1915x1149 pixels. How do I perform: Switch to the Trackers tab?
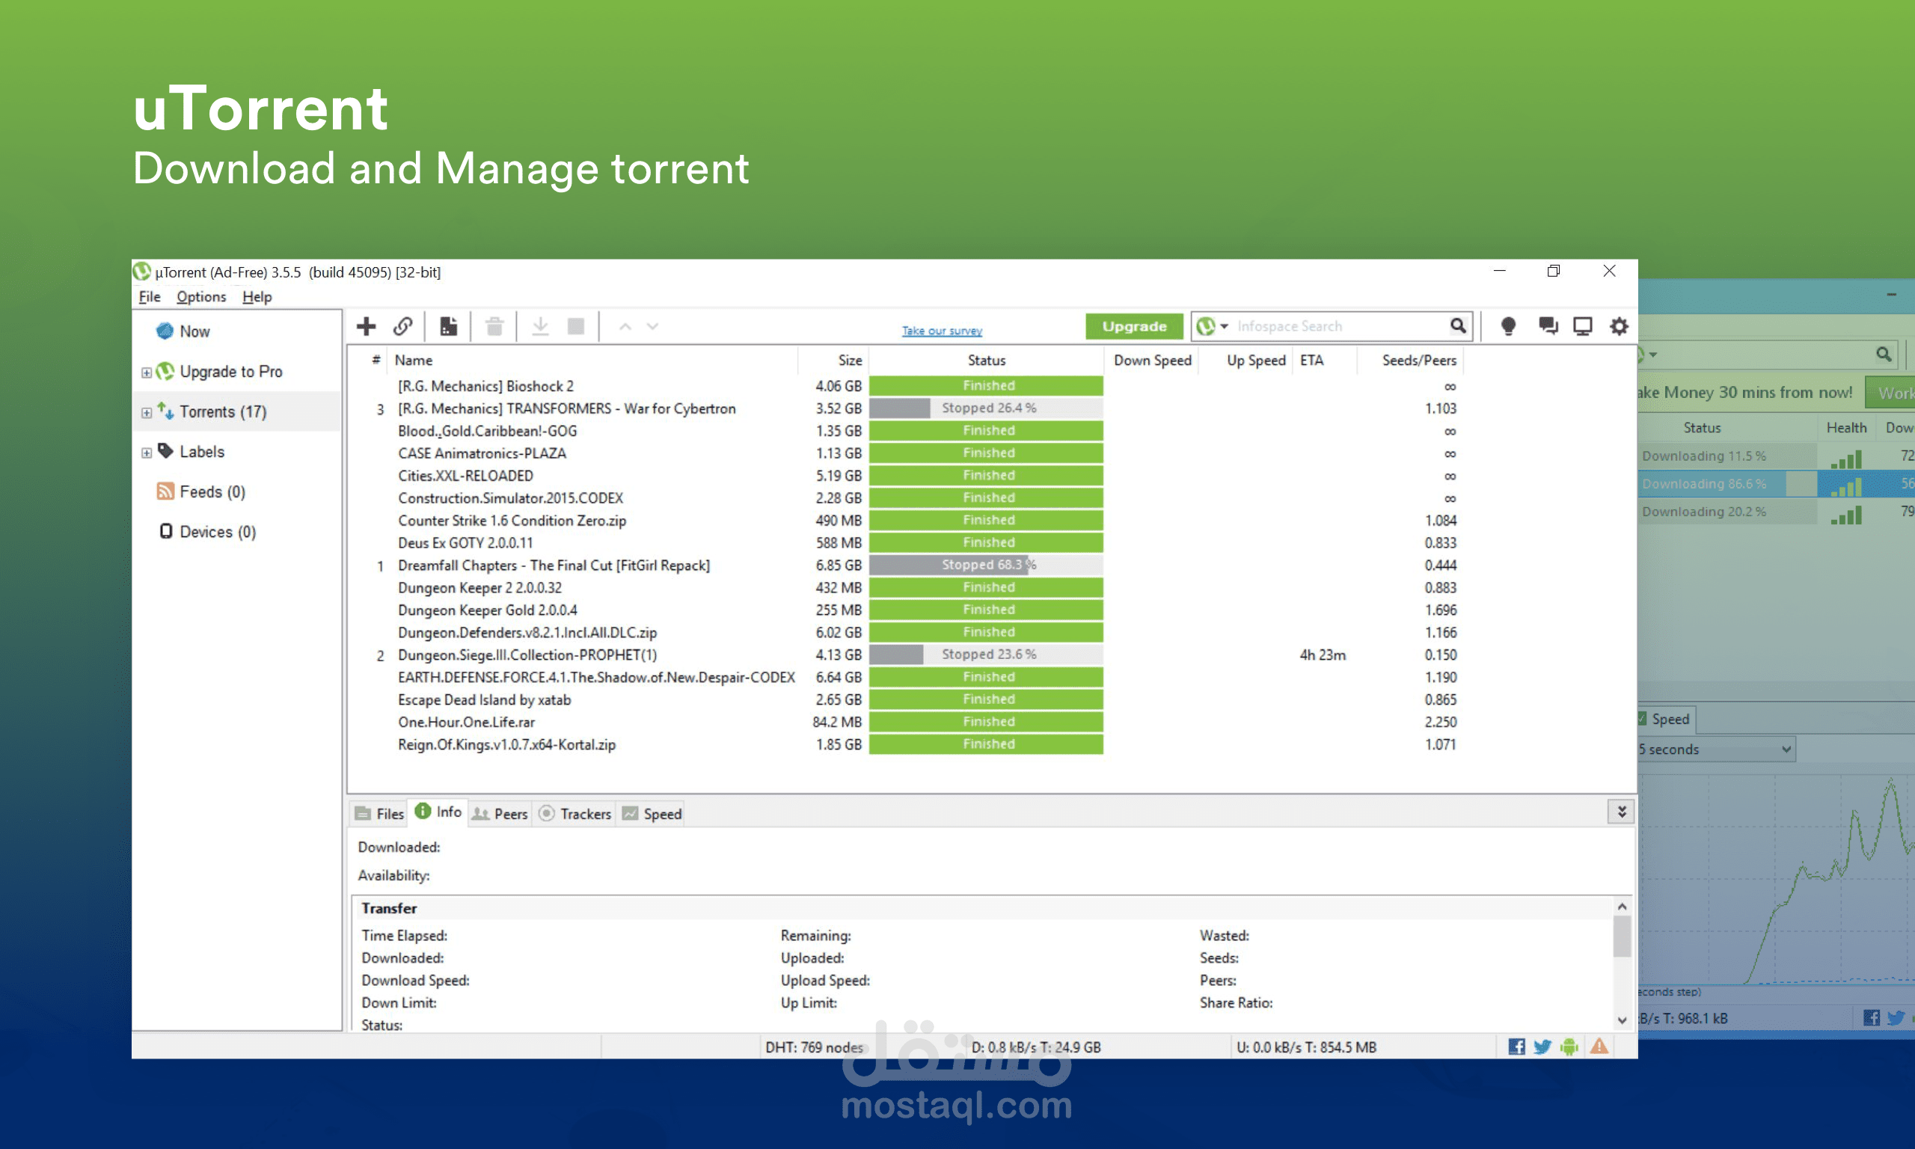pyautogui.click(x=576, y=814)
